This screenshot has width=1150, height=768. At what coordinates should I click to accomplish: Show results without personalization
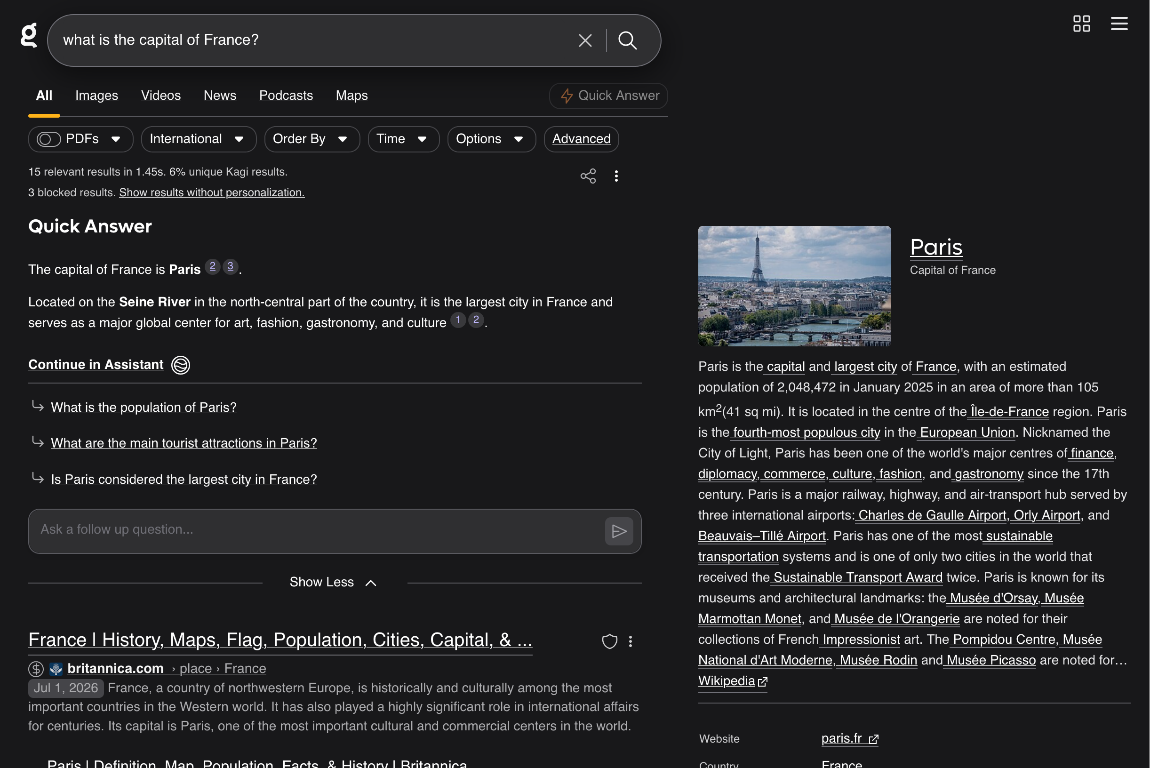click(212, 193)
